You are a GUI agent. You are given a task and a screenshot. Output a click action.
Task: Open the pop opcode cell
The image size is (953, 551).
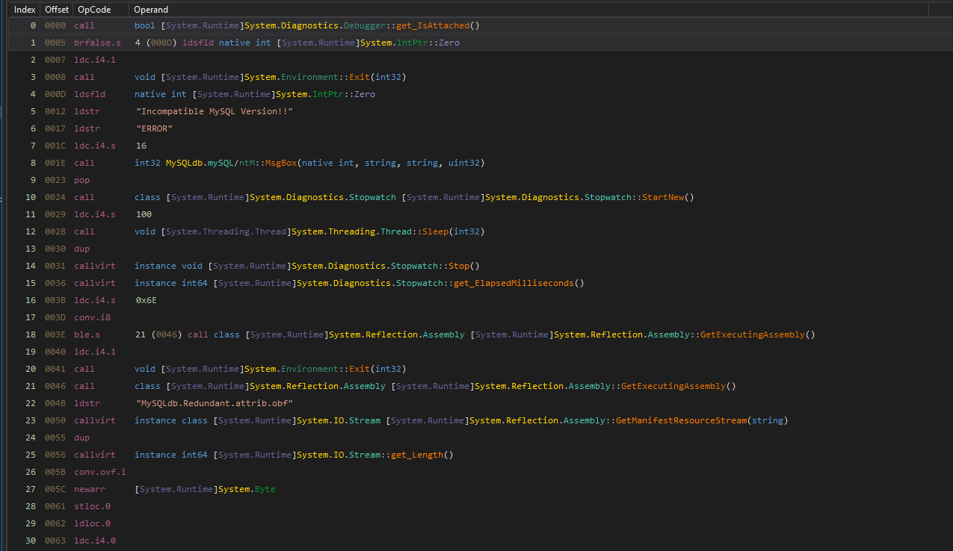pos(81,180)
